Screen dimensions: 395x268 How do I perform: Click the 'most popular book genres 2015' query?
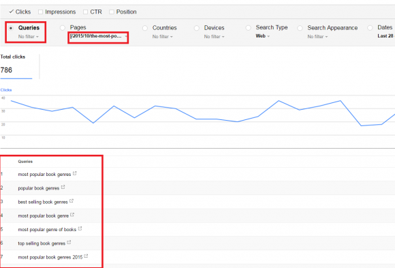(x=50, y=257)
